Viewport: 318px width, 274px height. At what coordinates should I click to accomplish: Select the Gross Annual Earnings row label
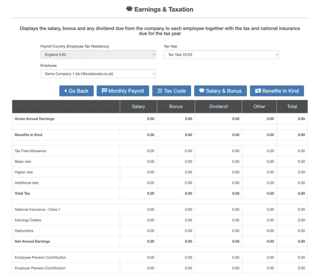point(34,119)
